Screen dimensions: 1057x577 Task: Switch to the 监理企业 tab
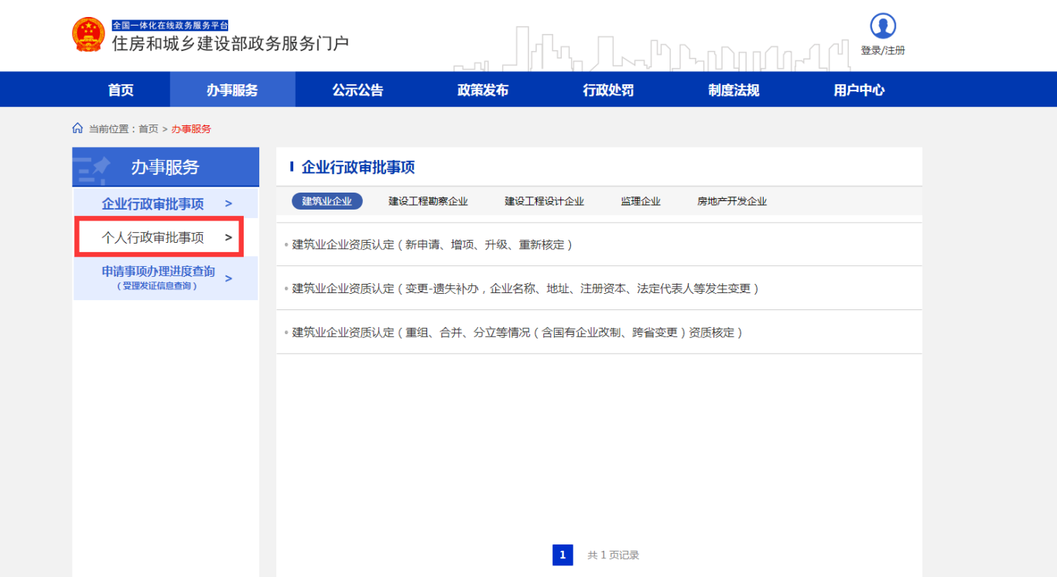pos(641,201)
